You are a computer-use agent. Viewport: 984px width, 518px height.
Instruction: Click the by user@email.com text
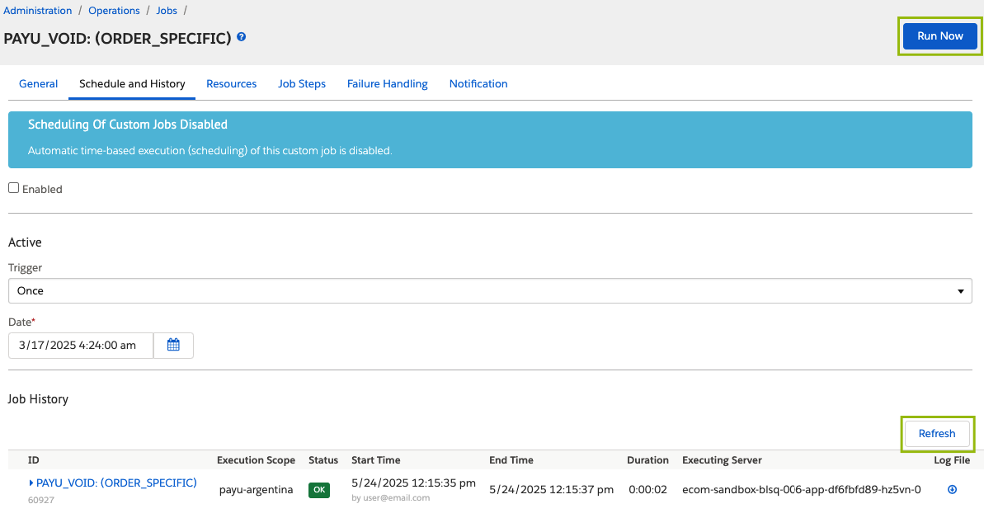point(390,498)
